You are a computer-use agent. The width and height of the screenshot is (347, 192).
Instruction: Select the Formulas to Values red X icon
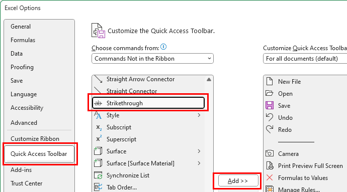270,177
